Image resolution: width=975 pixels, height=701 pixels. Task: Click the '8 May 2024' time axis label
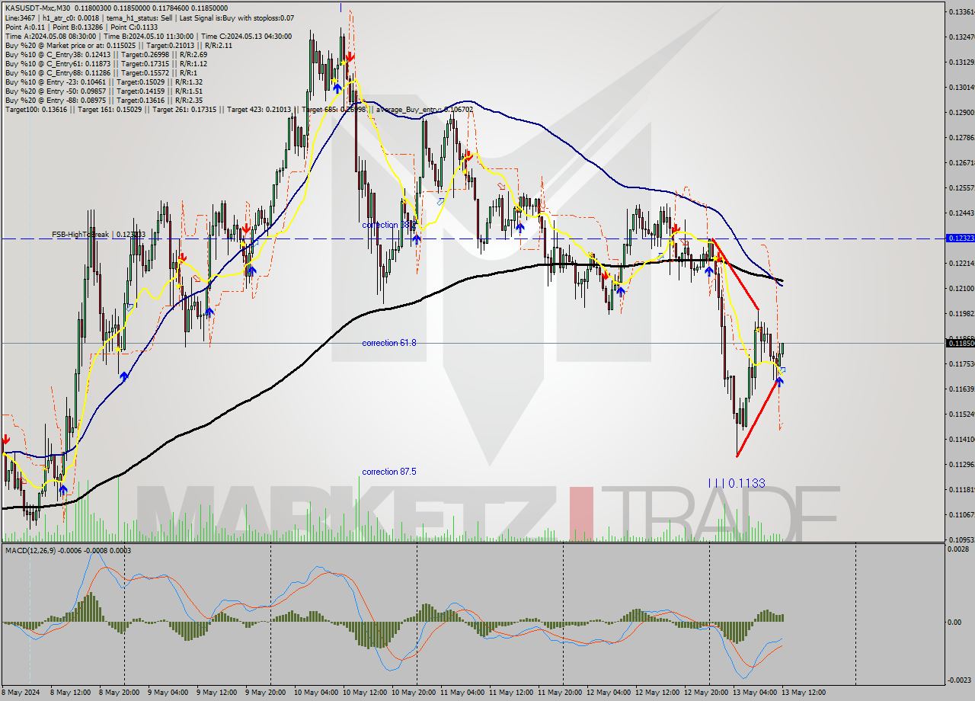21,693
